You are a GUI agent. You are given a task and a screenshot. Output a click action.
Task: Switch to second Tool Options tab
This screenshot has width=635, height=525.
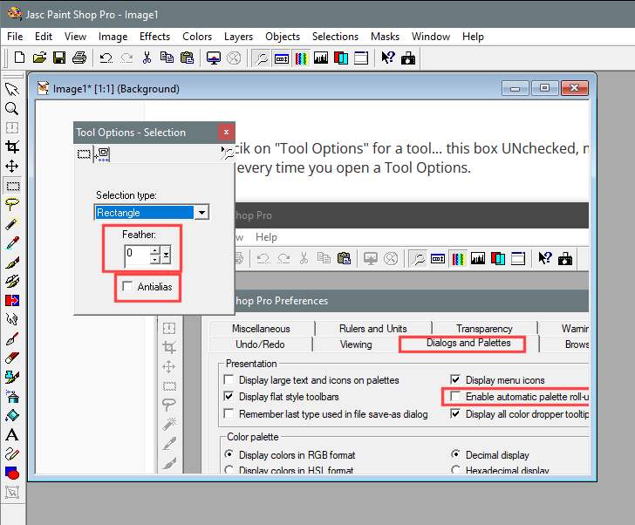tap(102, 153)
